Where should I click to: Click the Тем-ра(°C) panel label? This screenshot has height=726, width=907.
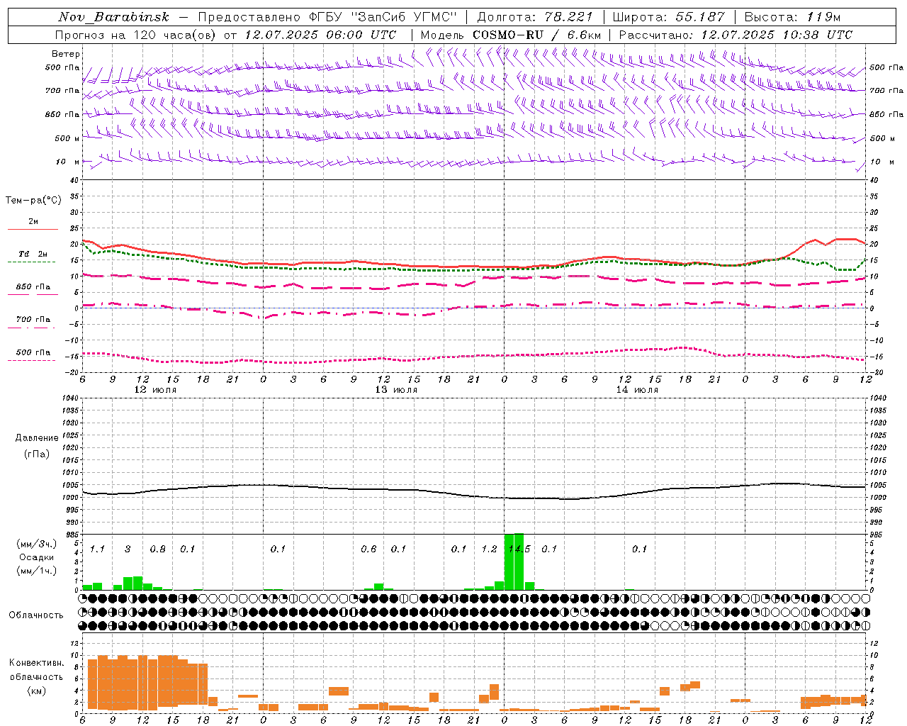[33, 201]
